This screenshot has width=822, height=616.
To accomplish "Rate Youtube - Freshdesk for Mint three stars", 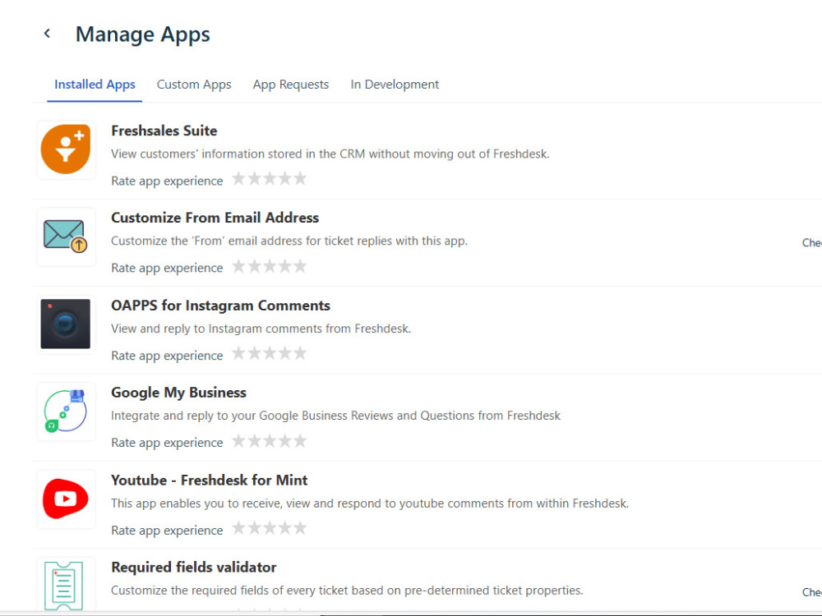I will pyautogui.click(x=270, y=527).
